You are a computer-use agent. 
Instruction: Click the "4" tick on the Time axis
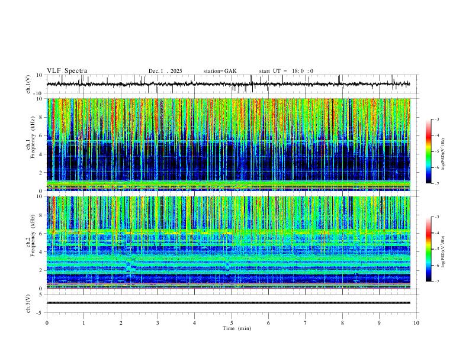[x=194, y=323]
